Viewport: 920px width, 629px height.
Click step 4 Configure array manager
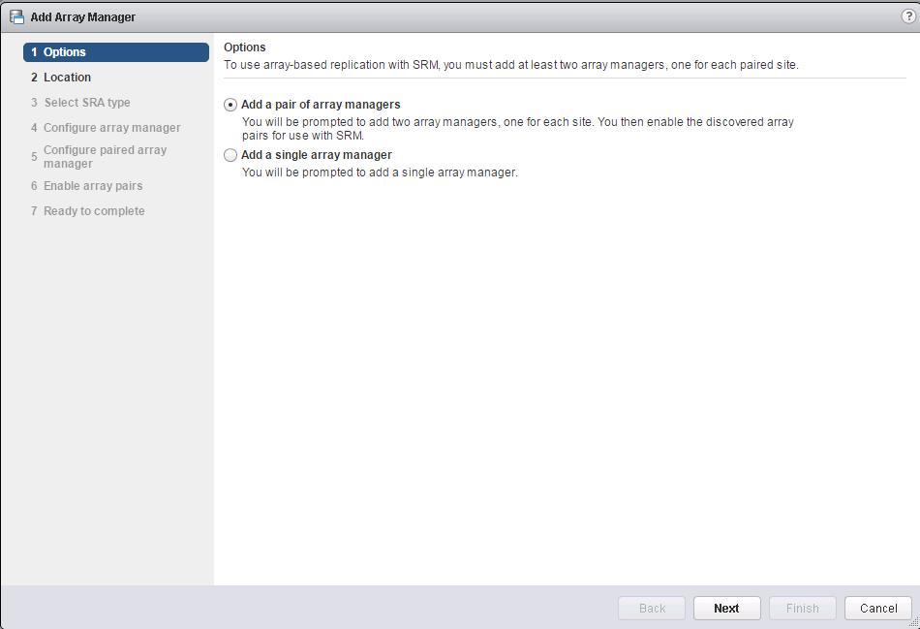click(x=106, y=127)
